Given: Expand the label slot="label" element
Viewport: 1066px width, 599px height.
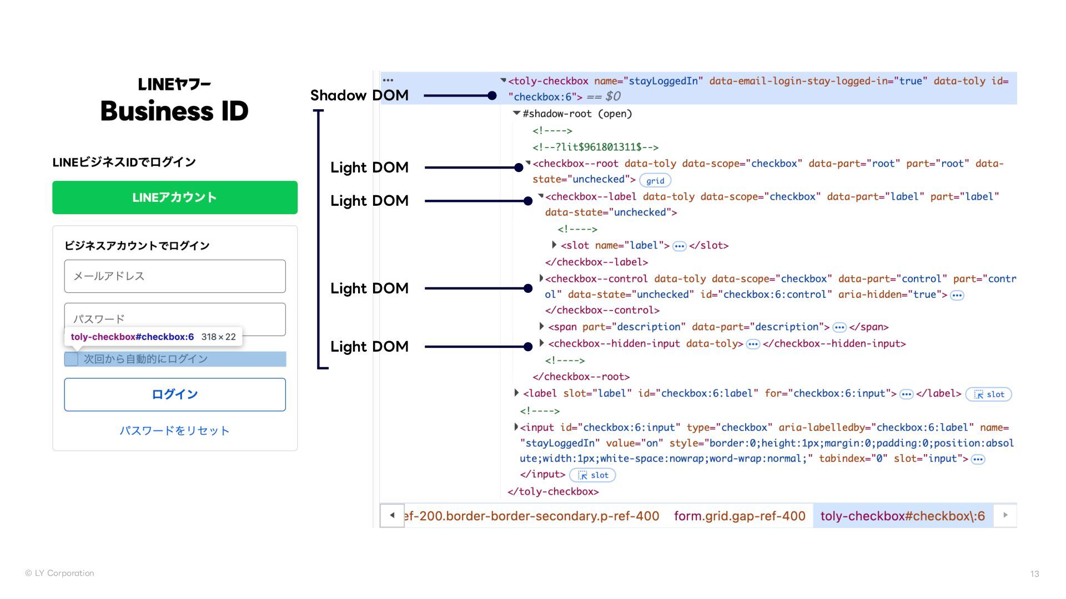Looking at the screenshot, I should [x=516, y=393].
